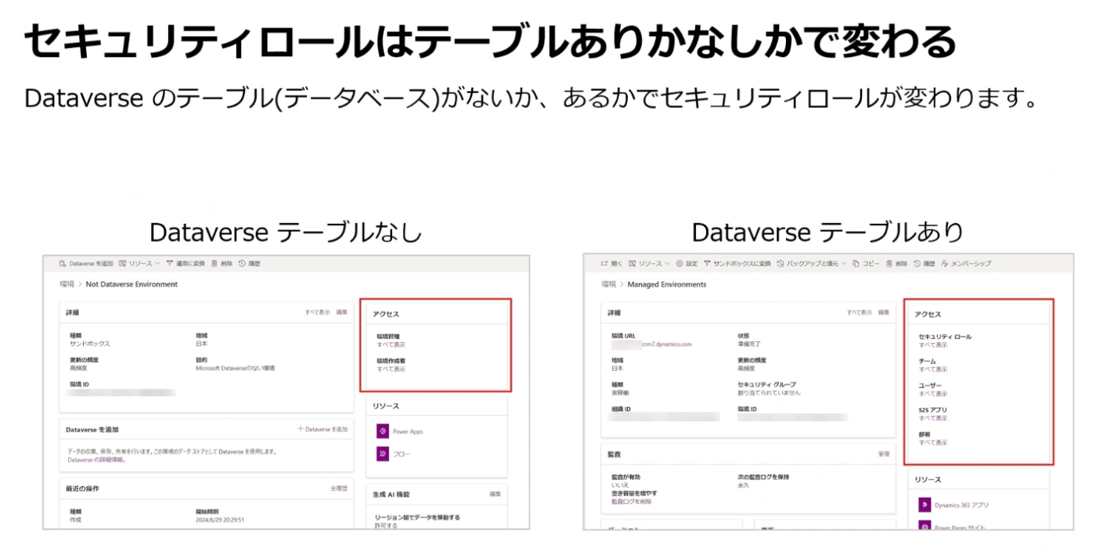Viewport: 1096px width, 555px height.
Task: Click サンドボックスに変換 toolbar button
Action: pos(737,264)
